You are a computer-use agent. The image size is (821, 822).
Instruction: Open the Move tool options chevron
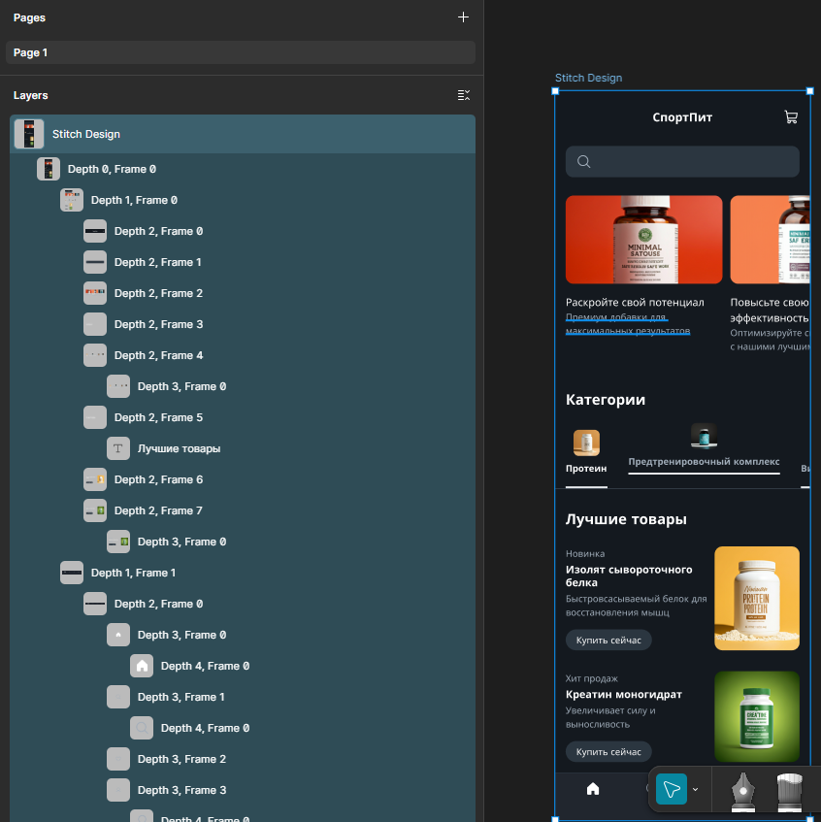(695, 790)
